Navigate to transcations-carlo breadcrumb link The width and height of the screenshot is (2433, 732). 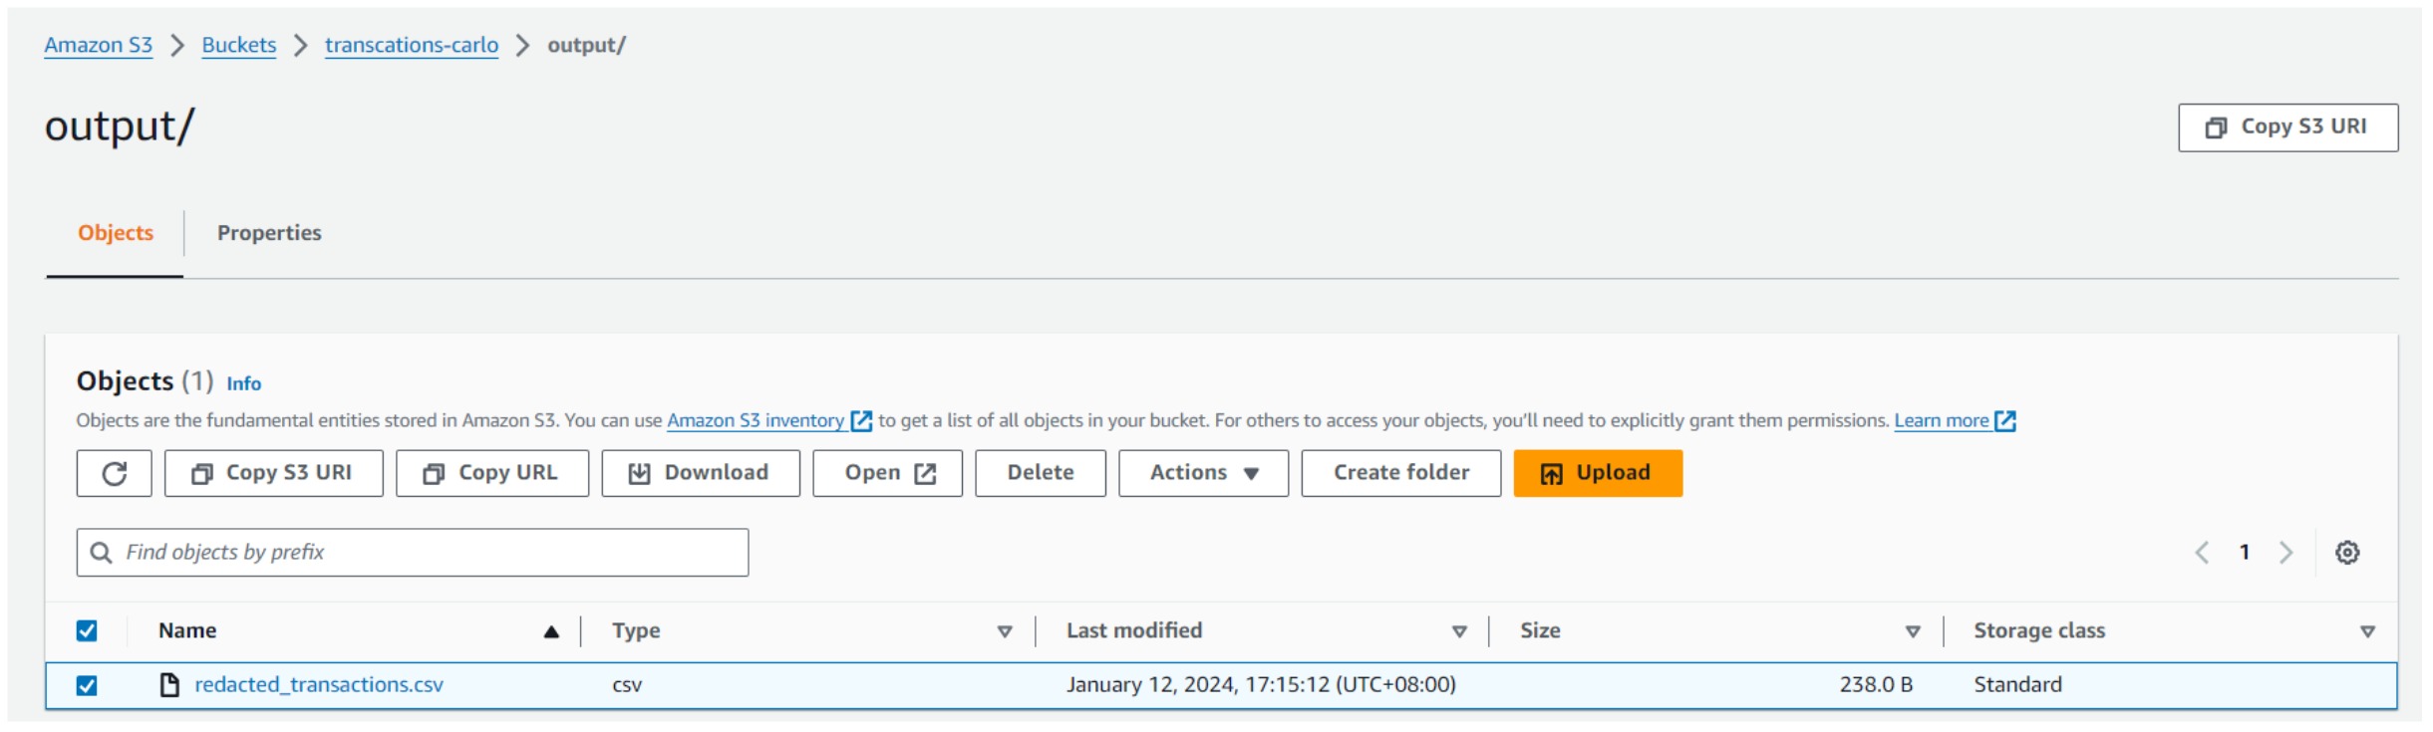[411, 46]
